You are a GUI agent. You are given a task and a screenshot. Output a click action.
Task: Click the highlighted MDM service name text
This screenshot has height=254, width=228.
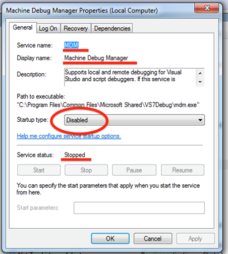(x=71, y=45)
